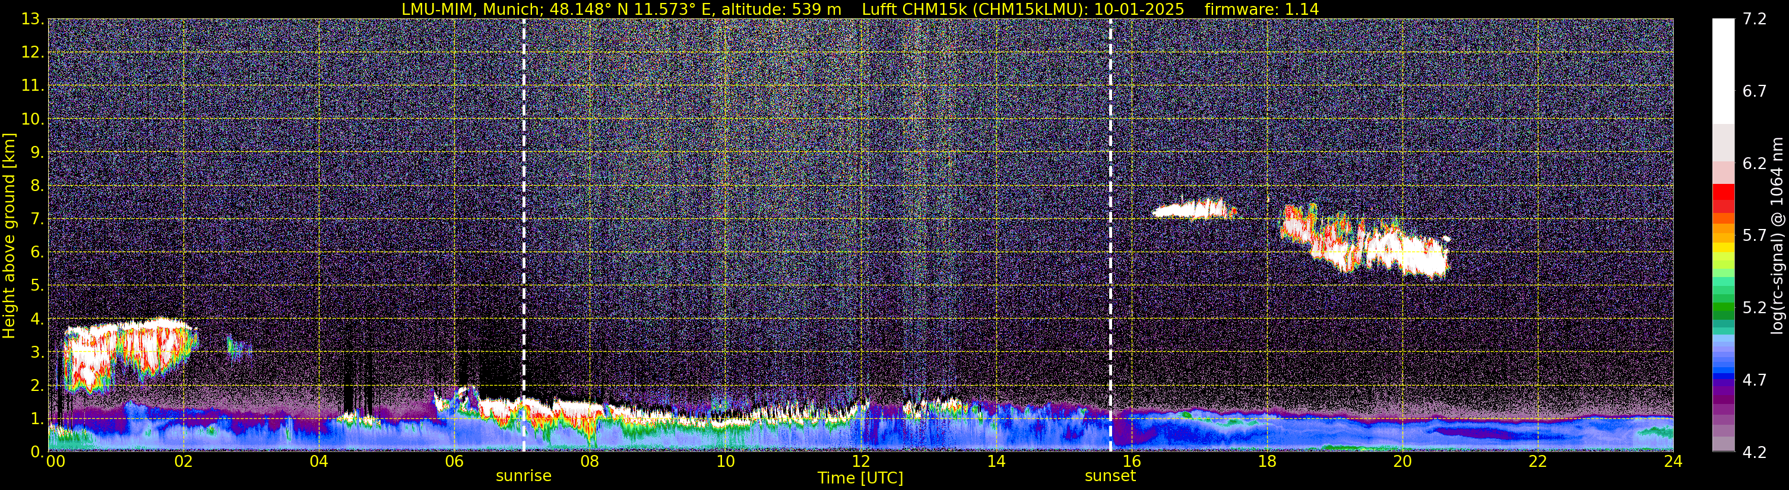1789x490 pixels.
Task: Click the large cloud layer between 18 and 21 UTC
Action: (1364, 241)
